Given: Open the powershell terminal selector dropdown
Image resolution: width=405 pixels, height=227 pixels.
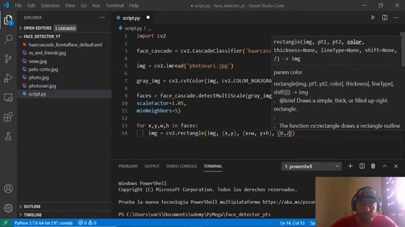Looking at the screenshot, I should (311, 166).
